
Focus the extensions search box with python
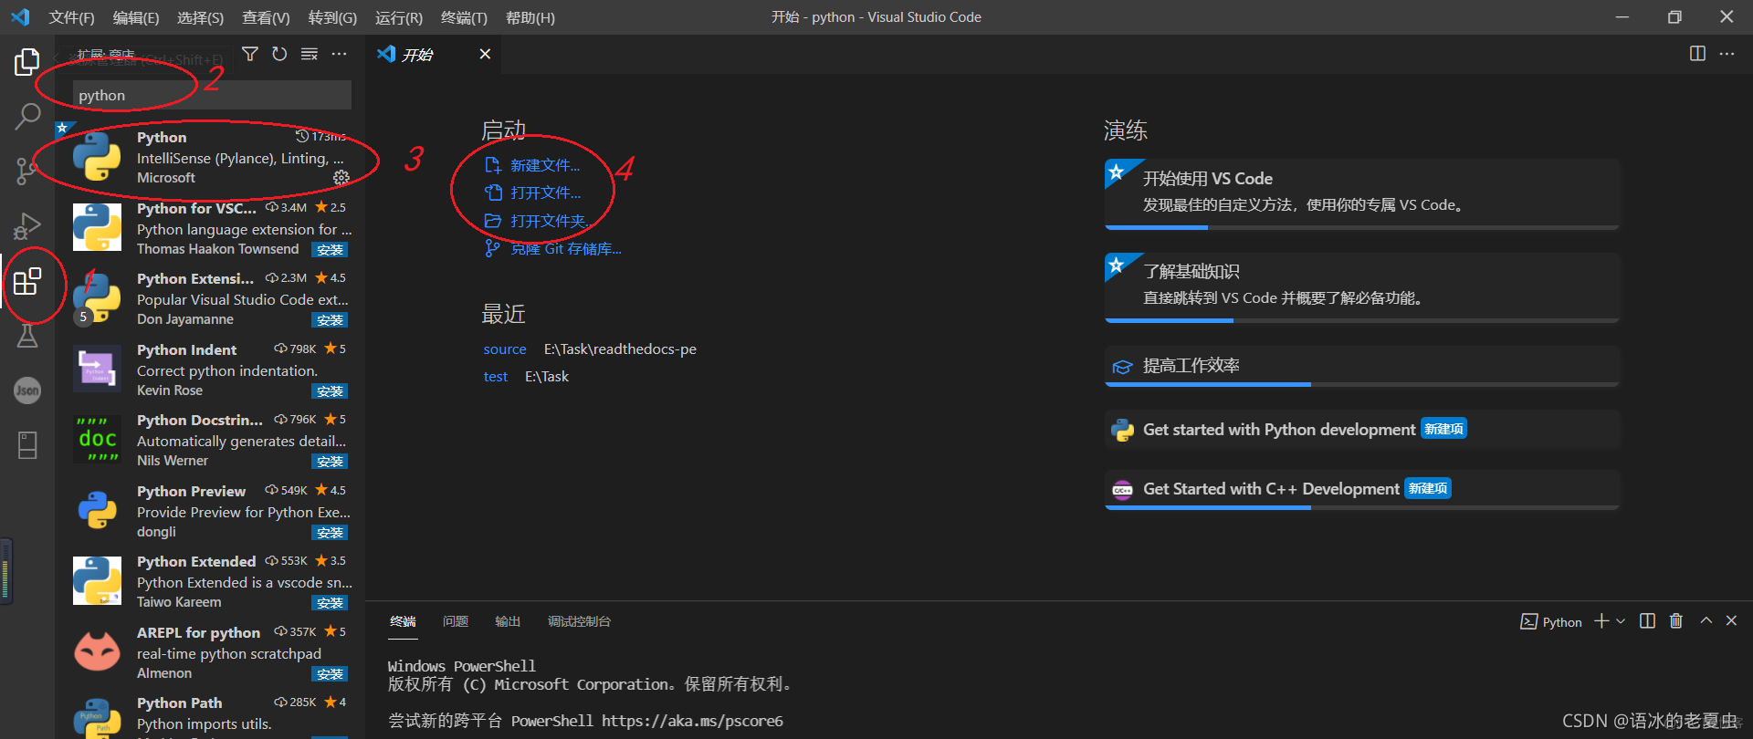[x=212, y=95]
